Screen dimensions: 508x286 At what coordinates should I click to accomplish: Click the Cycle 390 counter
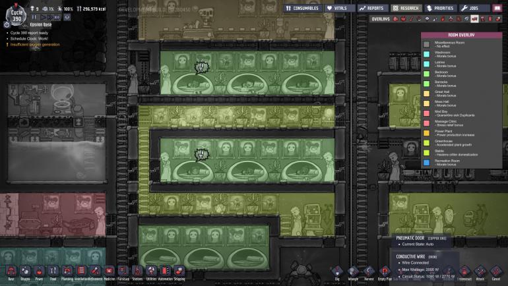(x=16, y=15)
